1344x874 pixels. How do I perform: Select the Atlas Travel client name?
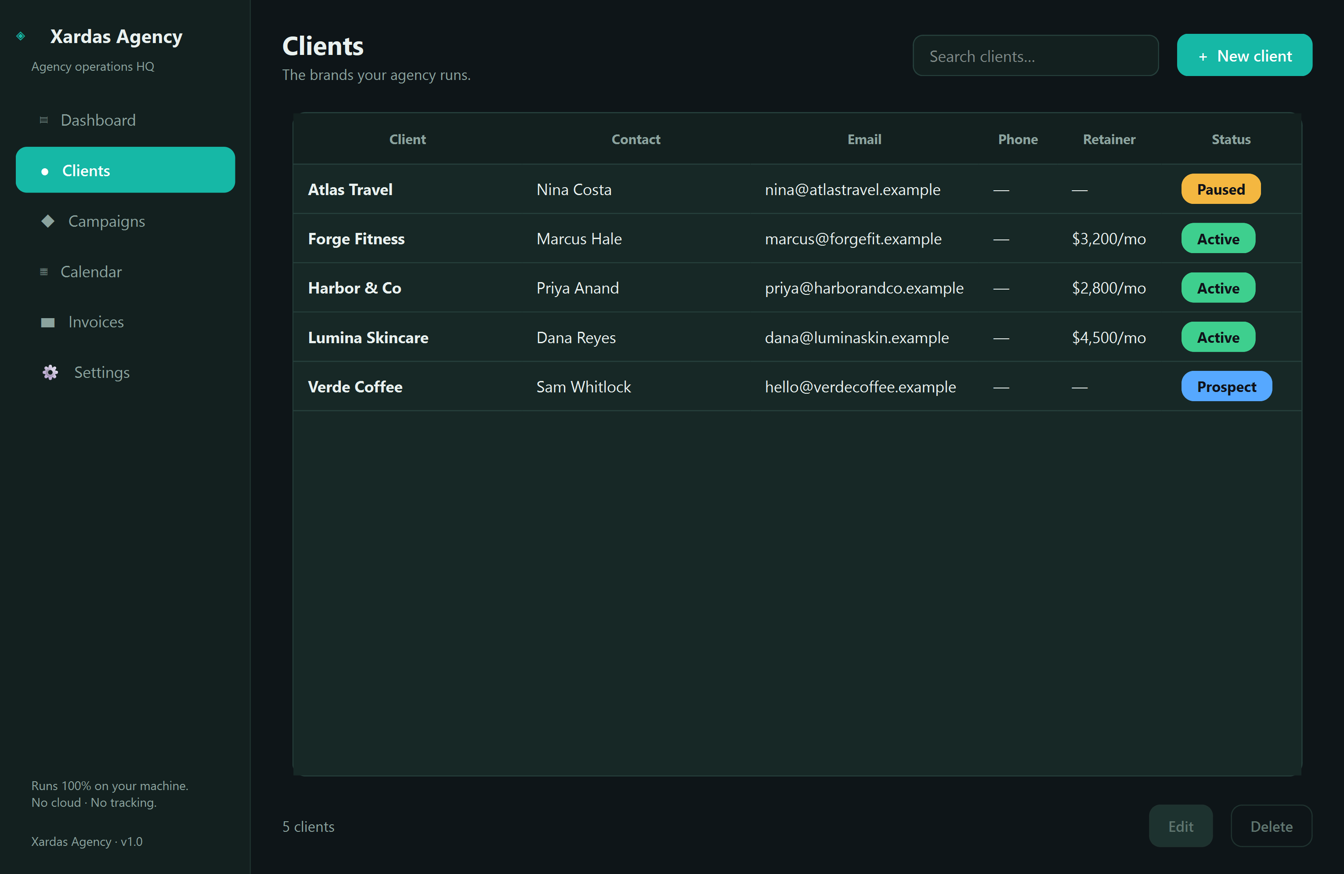[350, 189]
